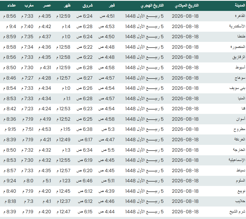Select the city name قنا
Screen dimensions: 246x219
pos(243,108)
